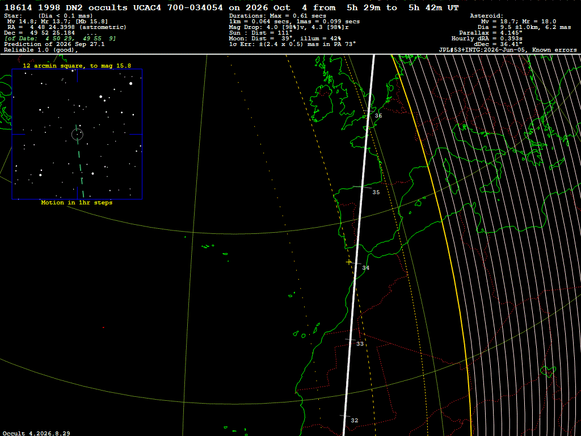
Task: Click the Durations Max = 0.61 secs text
Action: (277, 15)
